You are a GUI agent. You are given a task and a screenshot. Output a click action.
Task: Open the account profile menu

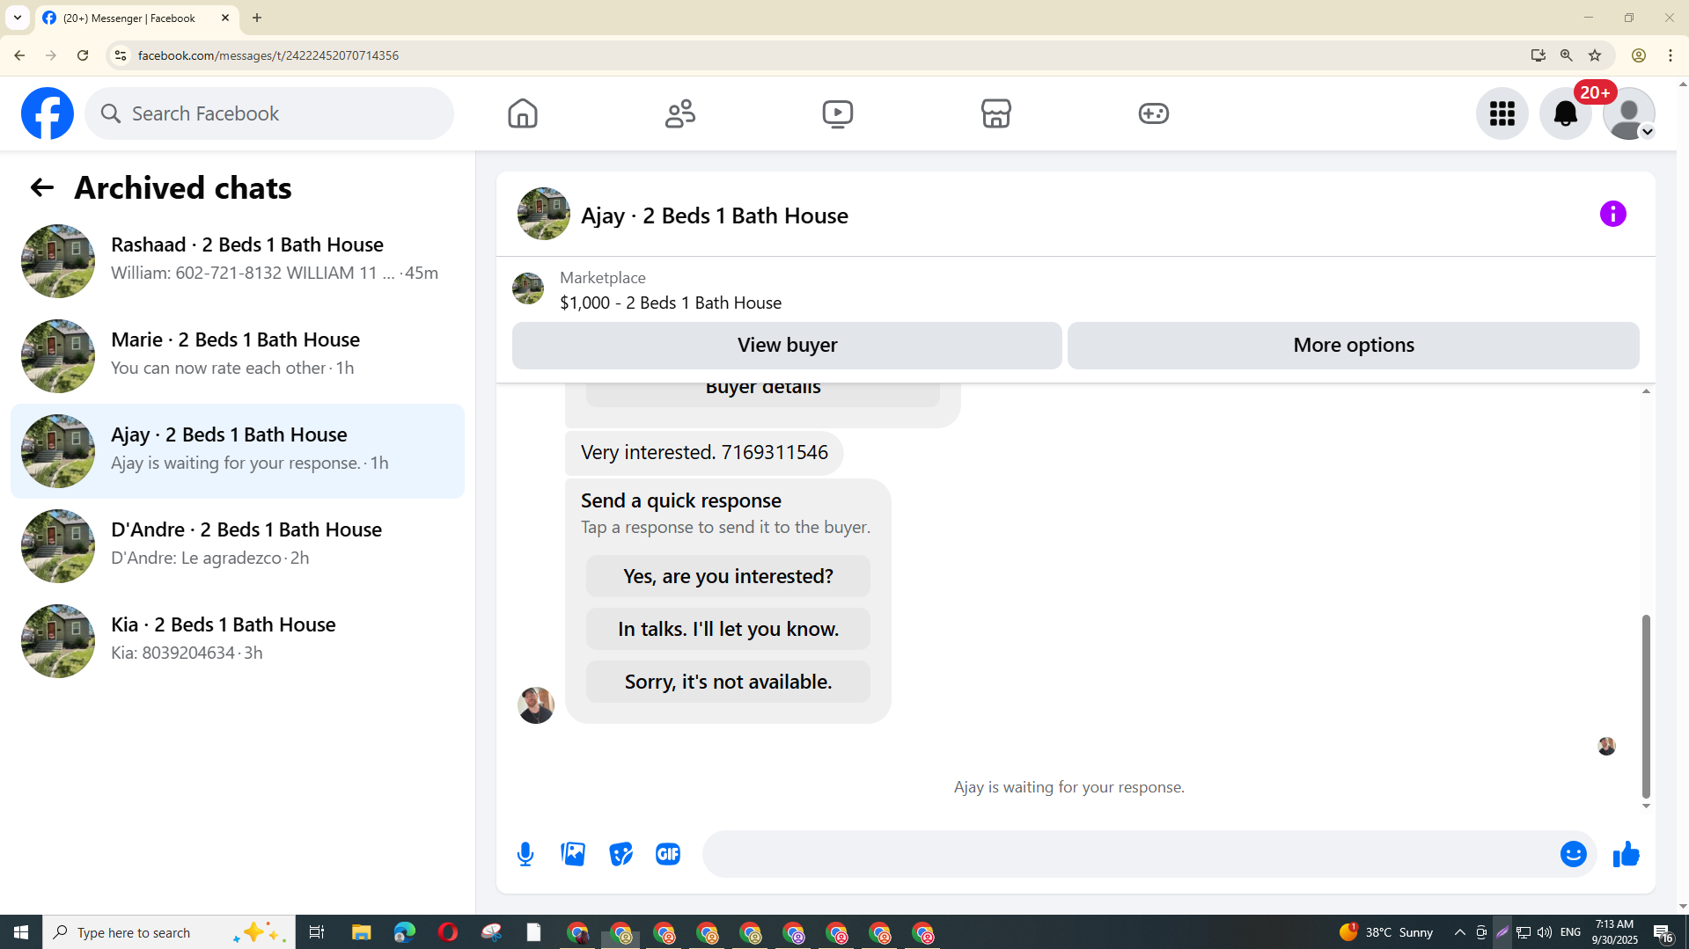(x=1628, y=113)
